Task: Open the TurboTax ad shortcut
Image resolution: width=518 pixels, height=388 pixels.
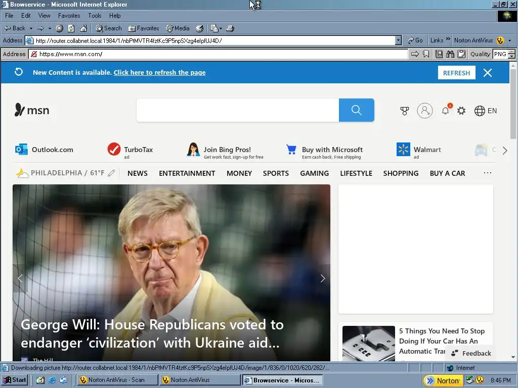Action: (x=130, y=151)
